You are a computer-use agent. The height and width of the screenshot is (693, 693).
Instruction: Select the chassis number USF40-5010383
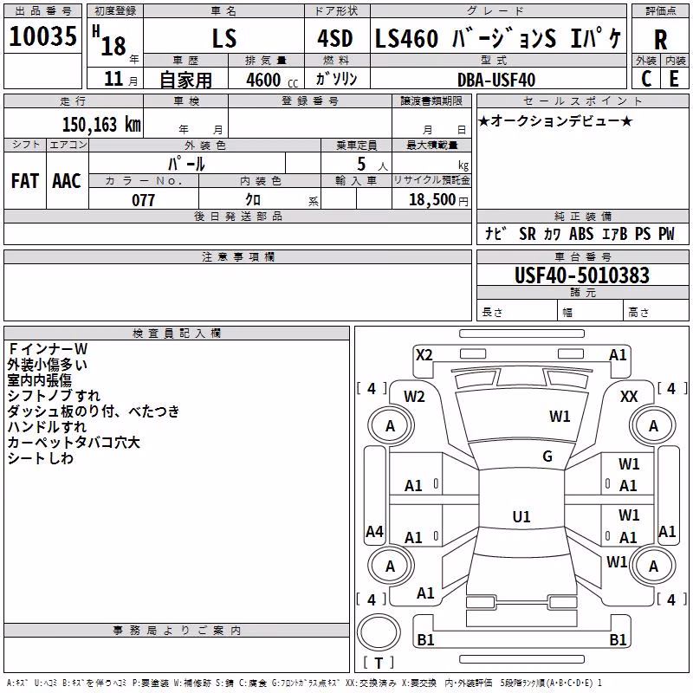tap(582, 275)
